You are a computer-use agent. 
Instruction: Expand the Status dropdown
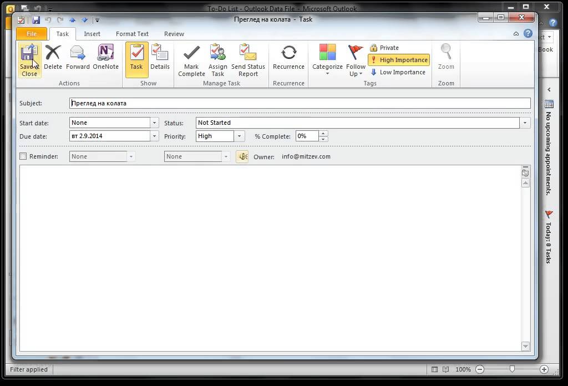pyautogui.click(x=525, y=123)
